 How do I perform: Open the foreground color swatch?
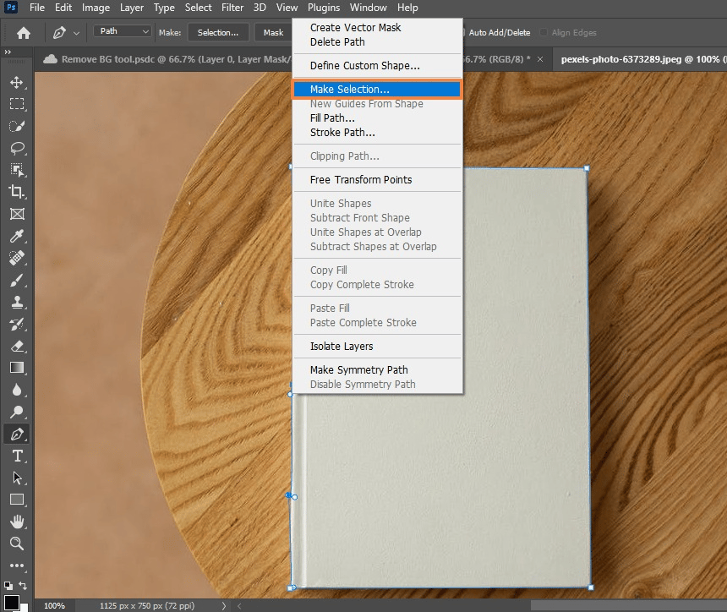(x=11, y=602)
